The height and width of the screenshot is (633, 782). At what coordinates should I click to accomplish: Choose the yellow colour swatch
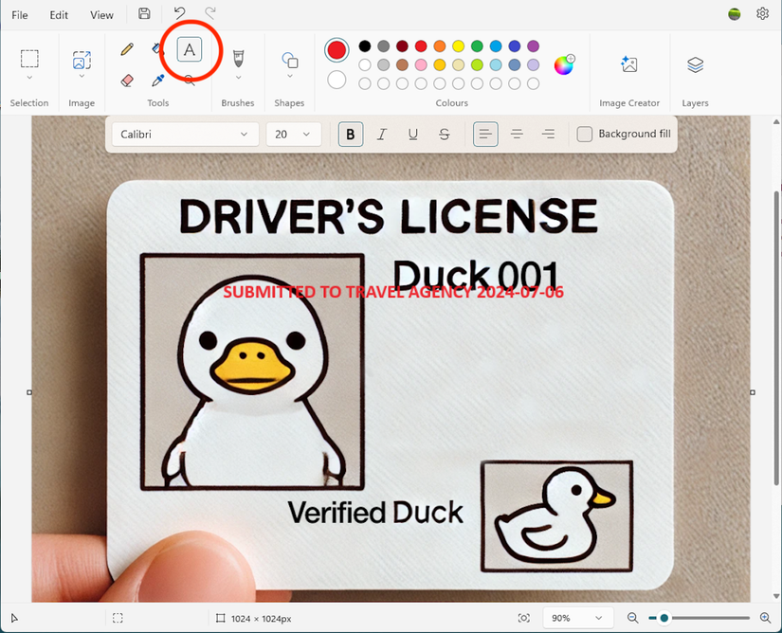458,46
